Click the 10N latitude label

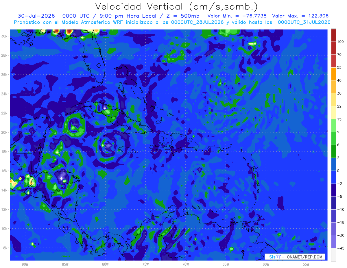tap(5, 229)
